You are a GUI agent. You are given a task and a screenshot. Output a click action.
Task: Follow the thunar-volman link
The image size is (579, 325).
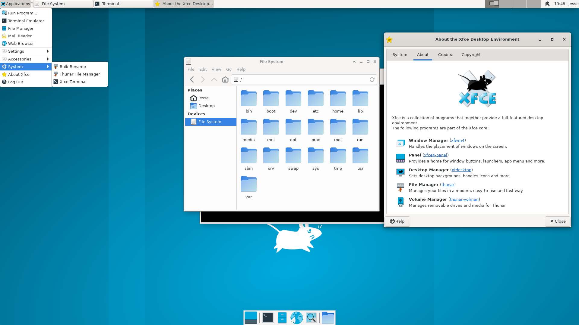point(464,199)
